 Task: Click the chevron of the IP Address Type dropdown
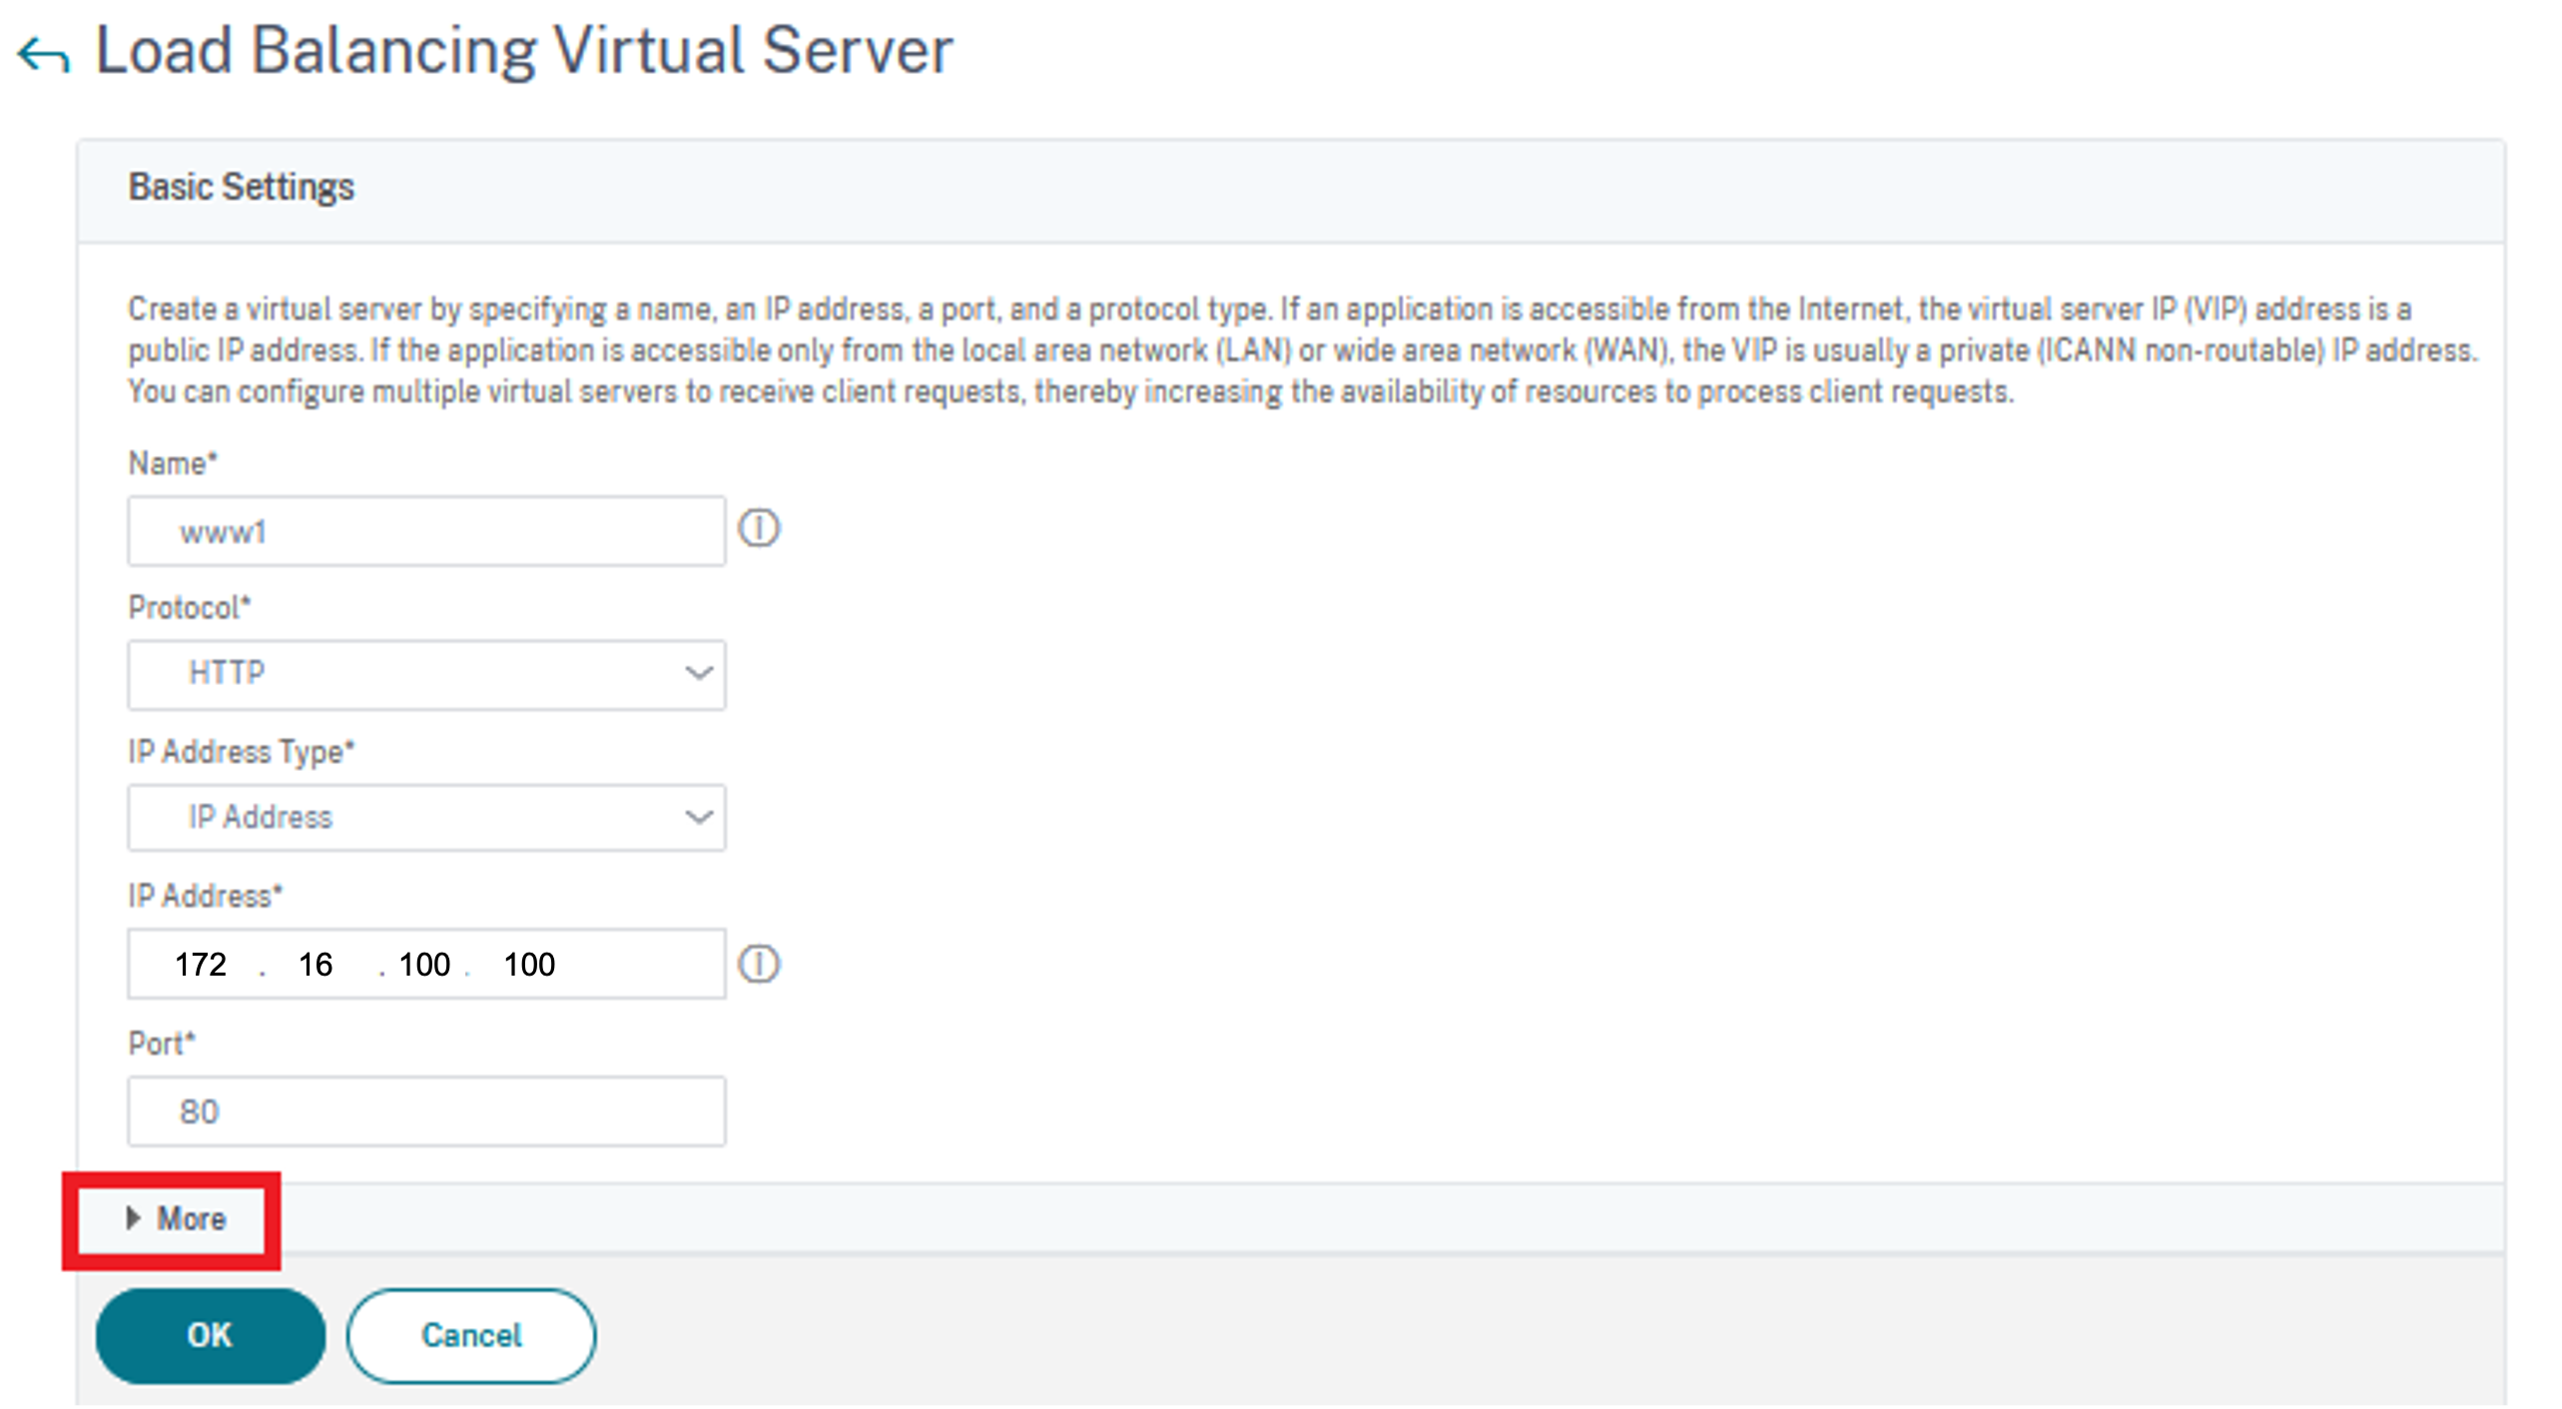pos(699,818)
